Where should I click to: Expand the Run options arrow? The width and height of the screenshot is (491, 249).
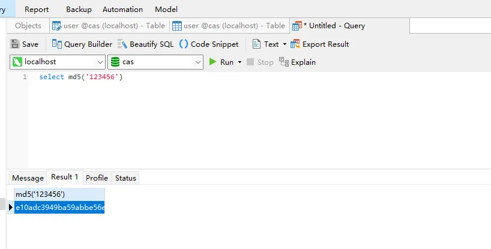tap(239, 62)
